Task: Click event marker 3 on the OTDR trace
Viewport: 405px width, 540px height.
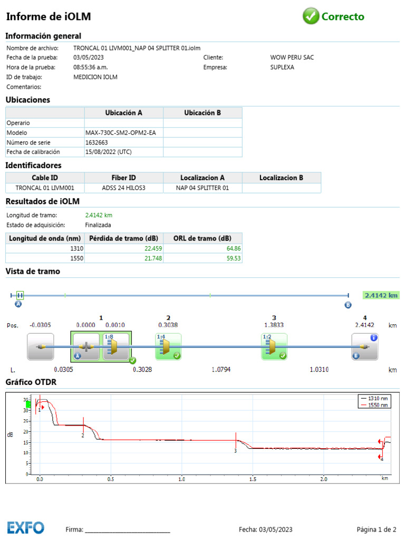Action: [x=236, y=442]
